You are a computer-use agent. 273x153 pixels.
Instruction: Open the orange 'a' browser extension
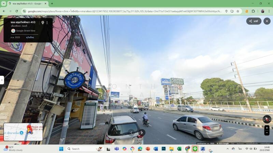[x=247, y=11]
